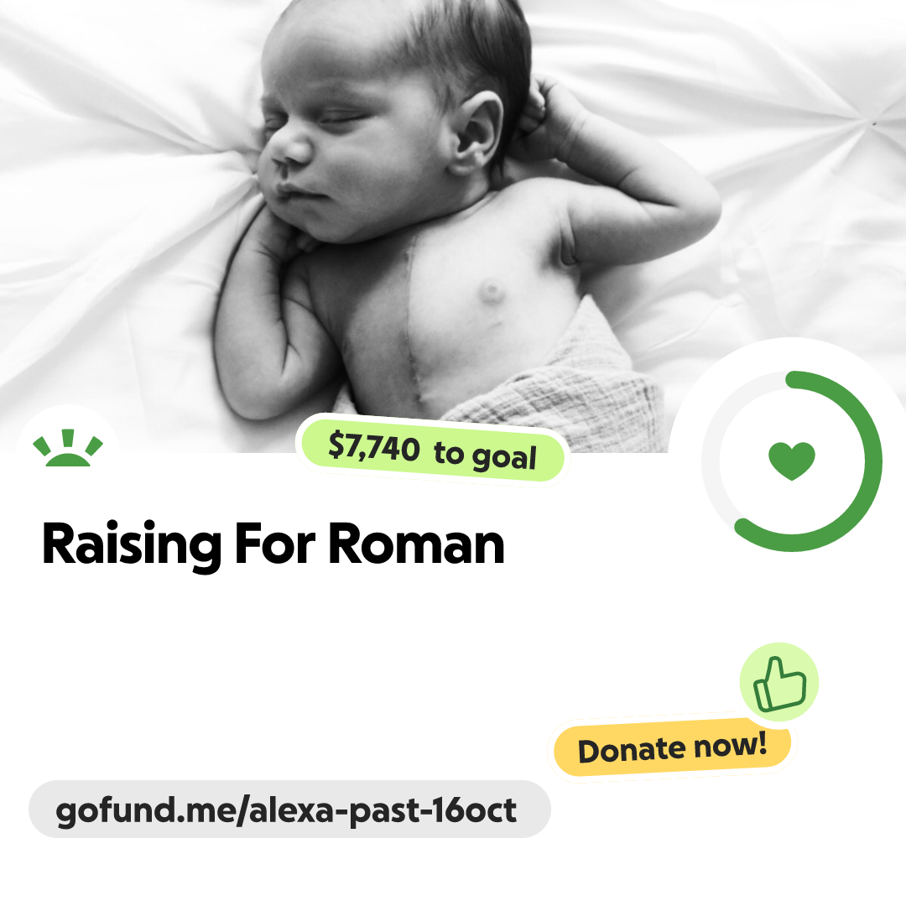Click the thumbs-up icon

tap(779, 682)
